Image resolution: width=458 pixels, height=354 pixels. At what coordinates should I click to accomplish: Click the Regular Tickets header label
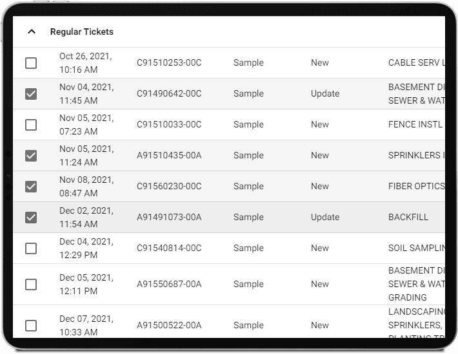(x=82, y=32)
